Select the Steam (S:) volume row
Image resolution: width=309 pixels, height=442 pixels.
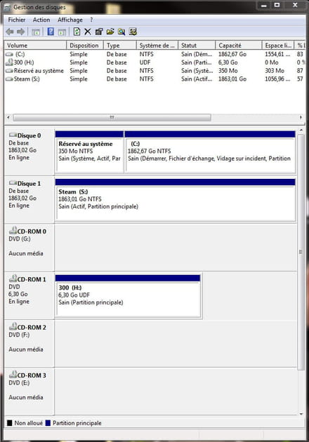coord(154,79)
